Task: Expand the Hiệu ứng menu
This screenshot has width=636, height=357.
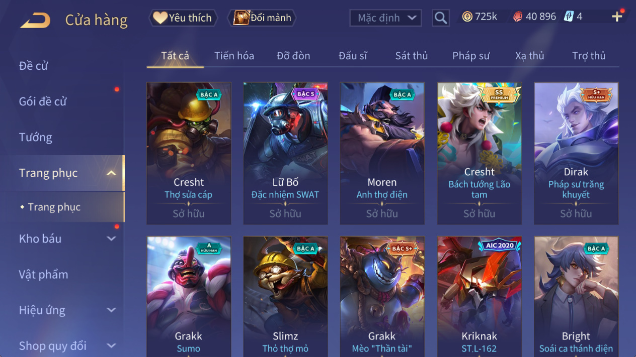Action: pos(111,310)
